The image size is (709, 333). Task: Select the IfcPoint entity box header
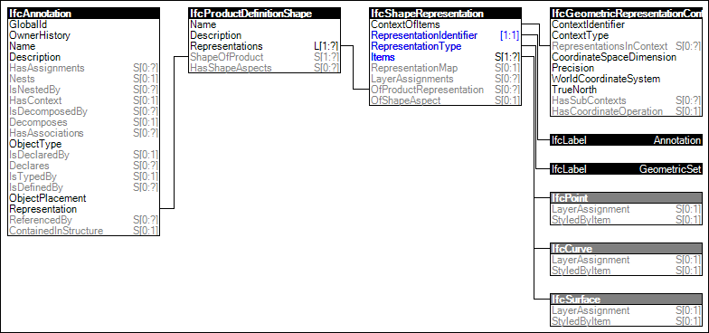pos(626,197)
